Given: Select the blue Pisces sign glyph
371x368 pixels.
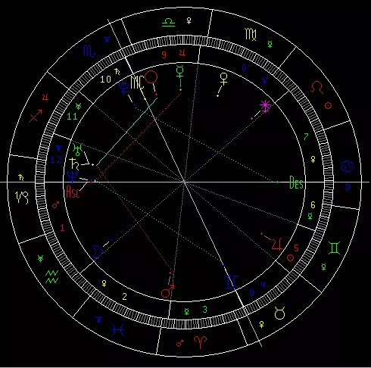Looking at the screenshot, I should coord(117,329).
